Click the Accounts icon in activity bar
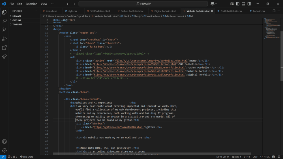The image size is (283, 159). [4, 141]
